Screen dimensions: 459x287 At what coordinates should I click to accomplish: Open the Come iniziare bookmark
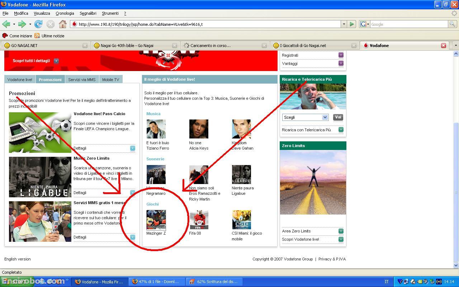(x=17, y=36)
